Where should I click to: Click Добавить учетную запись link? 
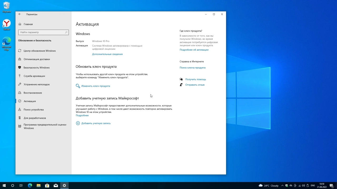96,123
